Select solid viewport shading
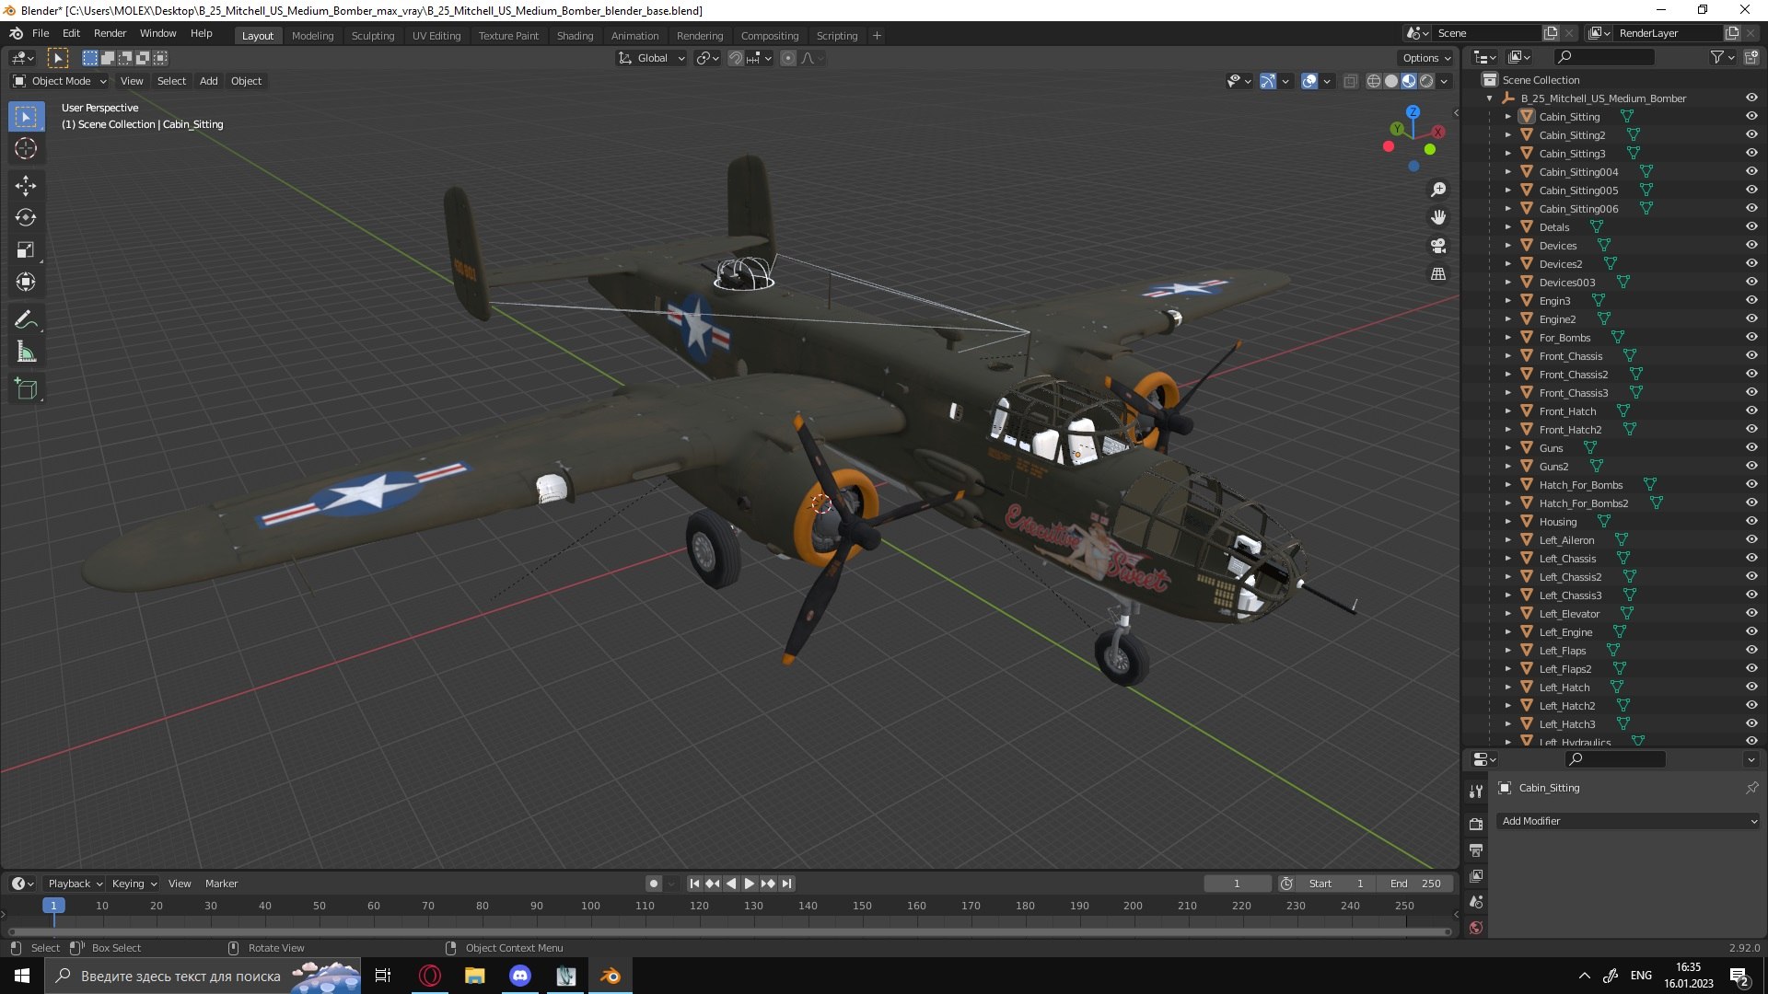Image resolution: width=1768 pixels, height=994 pixels. point(1391,81)
